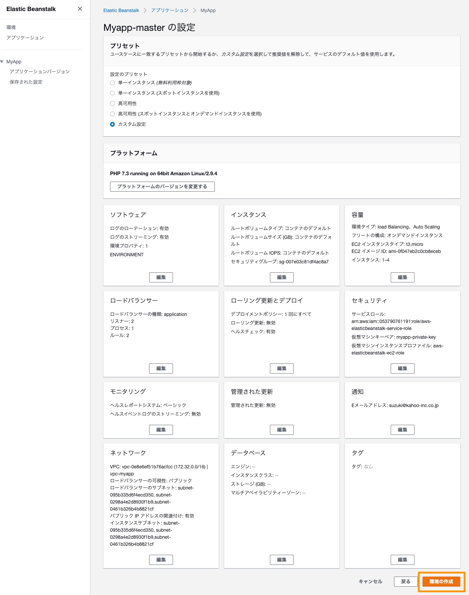The width and height of the screenshot is (469, 595).
Task: Open the Elastic Beanstalk breadcrumb link
Action: (x=121, y=10)
